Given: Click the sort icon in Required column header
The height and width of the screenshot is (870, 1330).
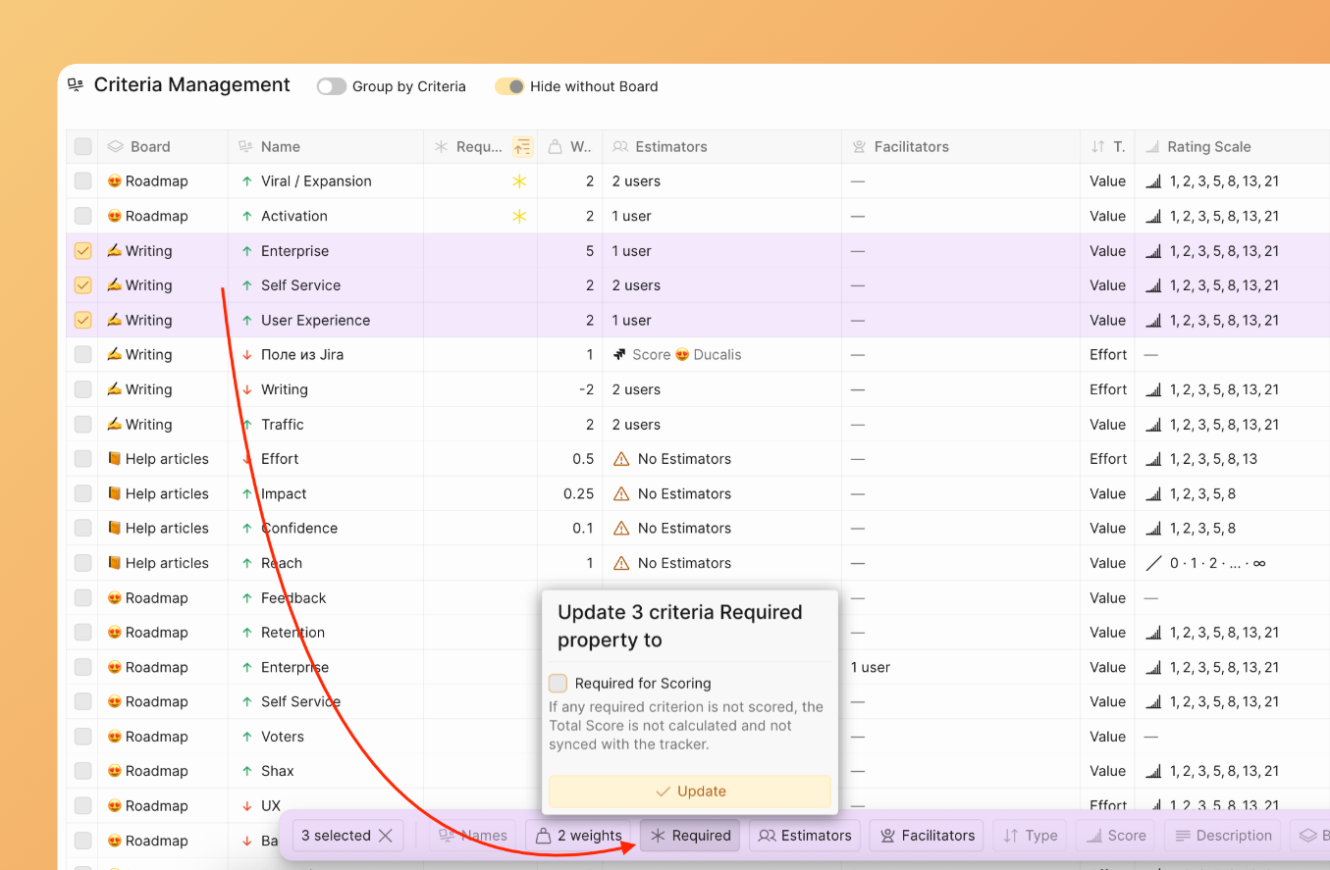Looking at the screenshot, I should [522, 147].
